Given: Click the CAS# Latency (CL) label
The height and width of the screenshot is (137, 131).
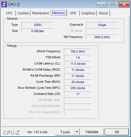Looking at the screenshot, I should (47, 63).
